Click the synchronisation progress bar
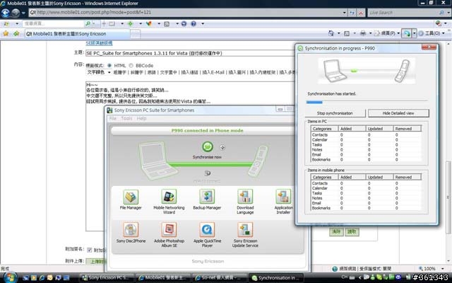Image resolution: width=452 pixels, height=283 pixels. 367,102
